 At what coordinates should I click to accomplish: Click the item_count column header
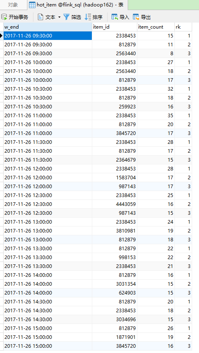156,27
